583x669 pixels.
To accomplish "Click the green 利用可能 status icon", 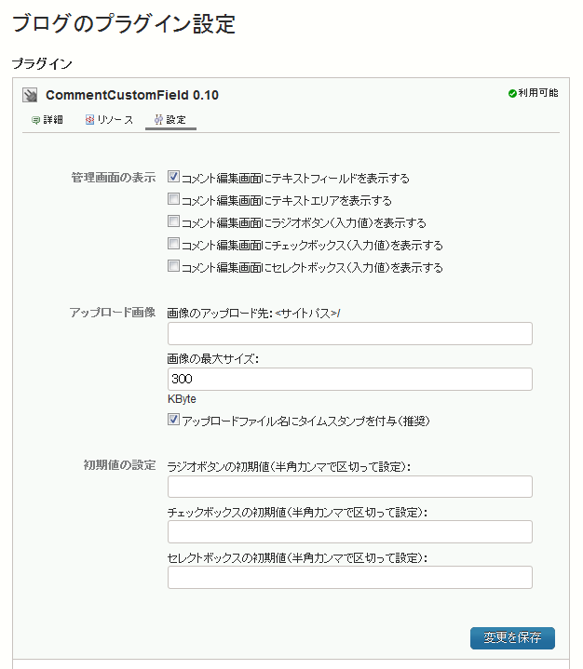I will pyautogui.click(x=512, y=93).
